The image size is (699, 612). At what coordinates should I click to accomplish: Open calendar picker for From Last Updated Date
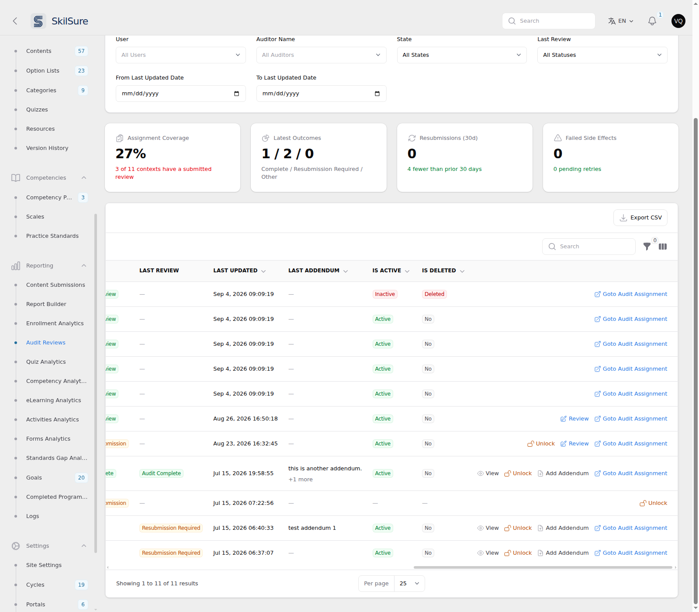click(x=236, y=94)
